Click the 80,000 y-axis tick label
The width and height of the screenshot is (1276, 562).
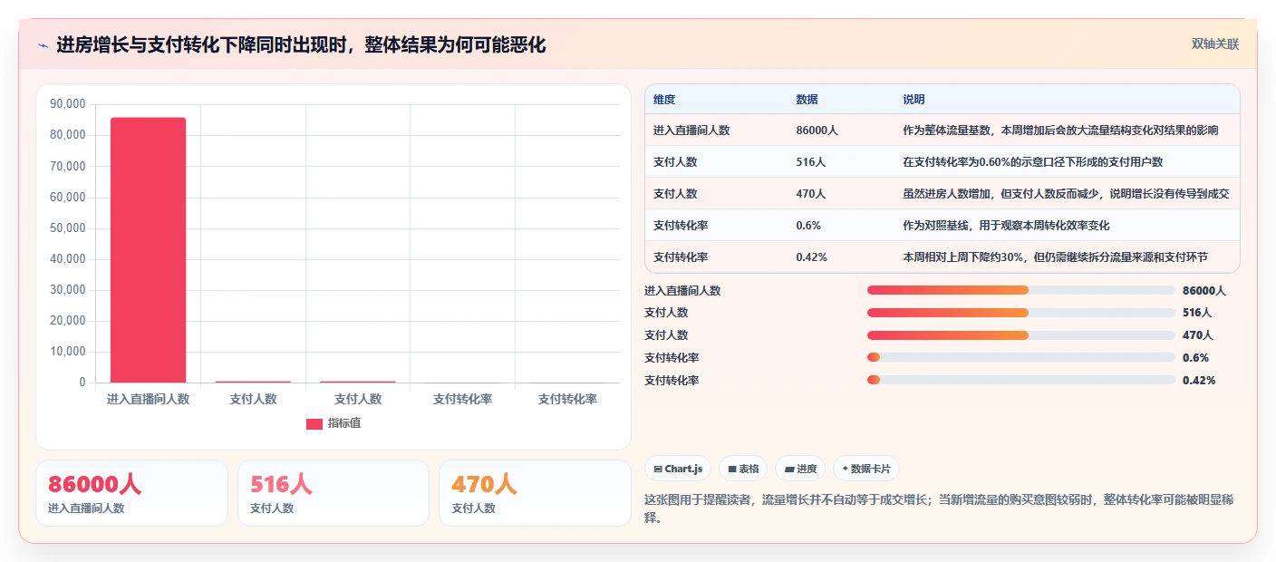tap(67, 135)
